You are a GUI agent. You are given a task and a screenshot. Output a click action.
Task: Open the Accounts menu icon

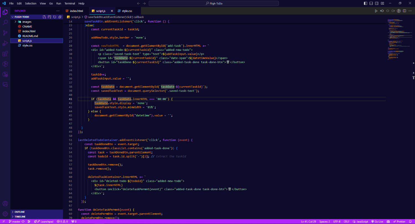[x=5, y=204]
